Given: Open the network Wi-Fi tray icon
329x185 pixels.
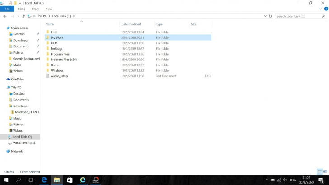Looking at the screenshot, I should click(279, 180).
